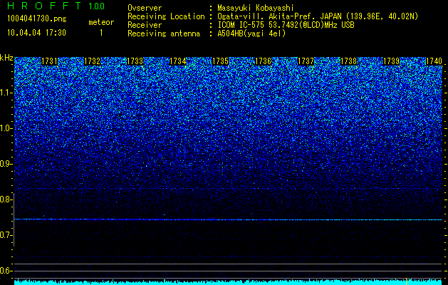The image size is (448, 285).
Task: Click the bright carrier line near 0.75 kHz
Action: click(228, 219)
